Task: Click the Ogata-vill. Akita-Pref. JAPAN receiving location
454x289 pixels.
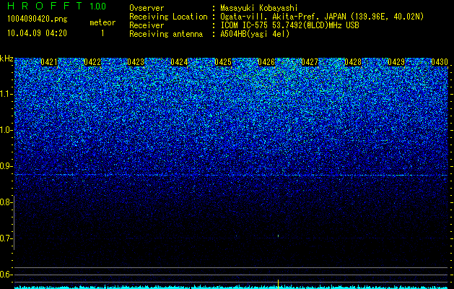Action: pyautogui.click(x=322, y=17)
